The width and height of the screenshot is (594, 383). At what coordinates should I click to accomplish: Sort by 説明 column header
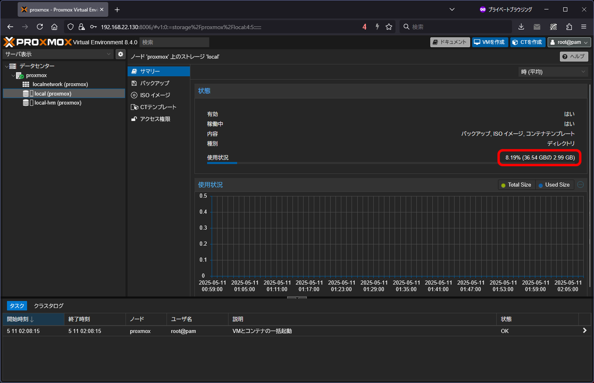[363, 319]
